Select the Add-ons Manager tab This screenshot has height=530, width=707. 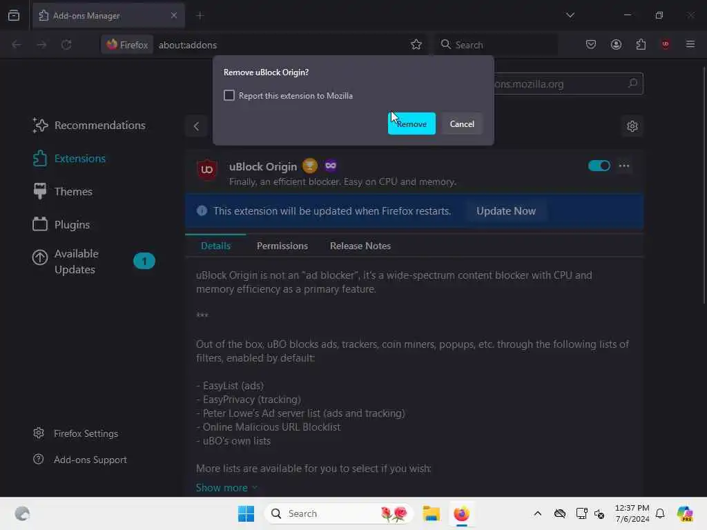coord(108,16)
